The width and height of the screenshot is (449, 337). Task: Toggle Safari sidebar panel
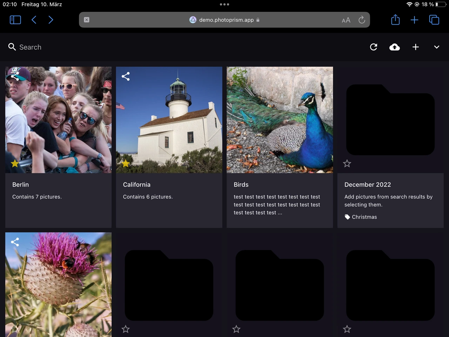(15, 20)
